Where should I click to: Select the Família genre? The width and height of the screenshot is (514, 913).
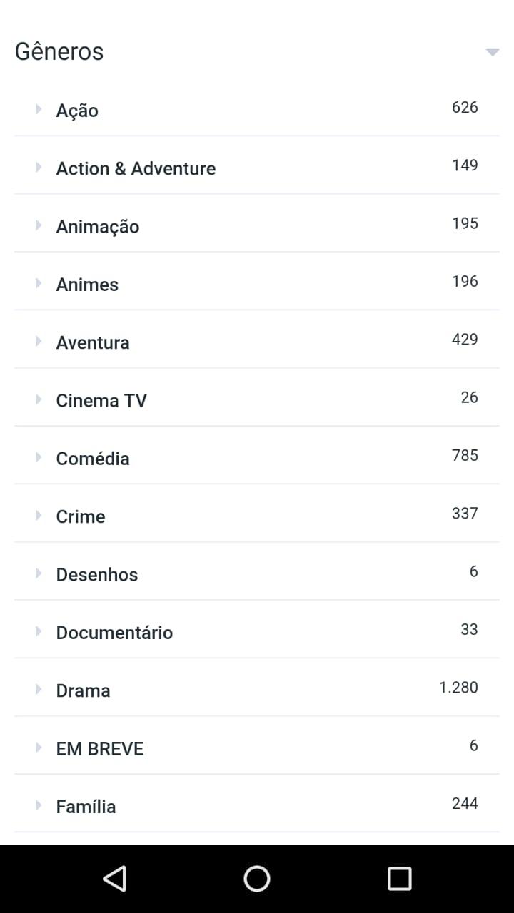[86, 807]
